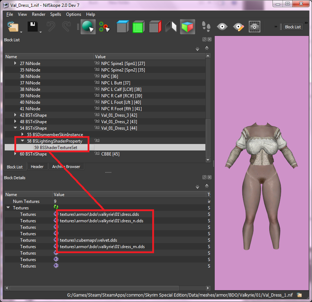312x302 pixels.
Task: Float the Block Details panel
Action: 204,177
